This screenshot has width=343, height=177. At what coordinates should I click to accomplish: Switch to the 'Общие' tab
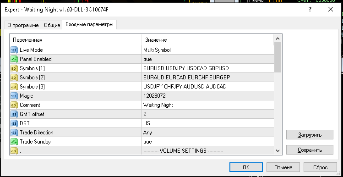[x=52, y=25]
